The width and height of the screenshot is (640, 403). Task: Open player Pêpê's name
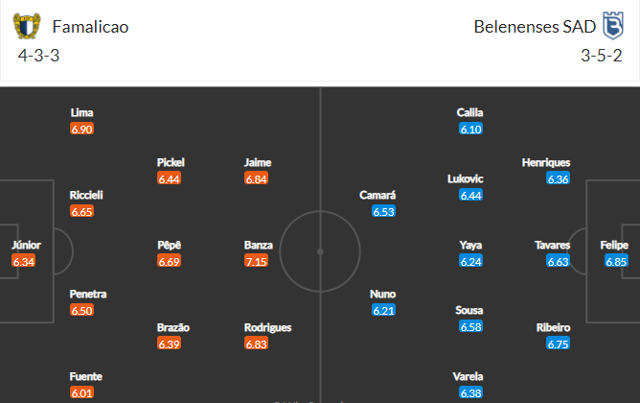(169, 245)
